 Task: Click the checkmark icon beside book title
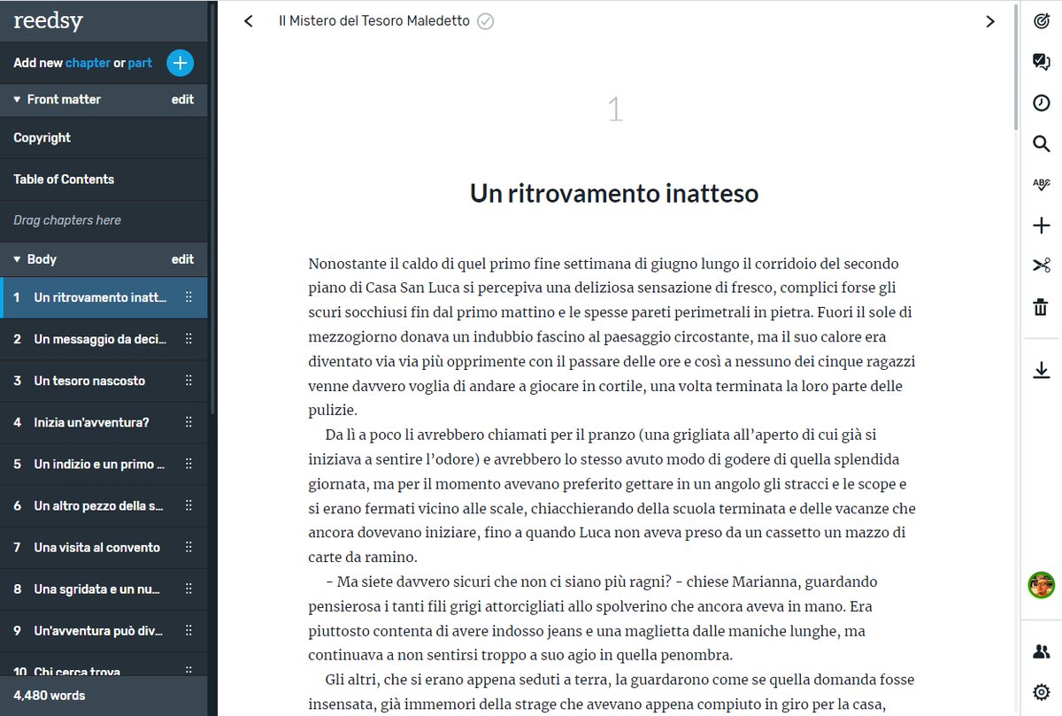485,21
